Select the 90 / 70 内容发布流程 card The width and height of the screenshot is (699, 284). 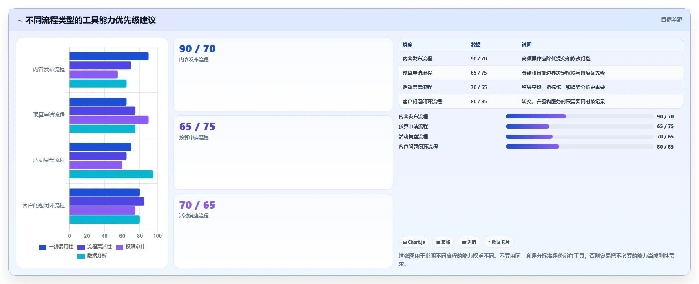click(x=283, y=74)
